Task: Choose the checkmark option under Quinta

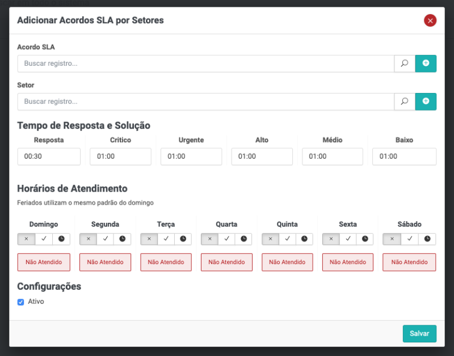Action: 287,239
